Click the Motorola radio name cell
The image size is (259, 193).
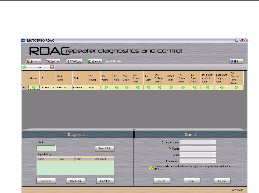pos(64,88)
